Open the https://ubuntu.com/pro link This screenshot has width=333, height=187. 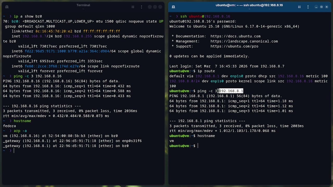tap(234, 46)
